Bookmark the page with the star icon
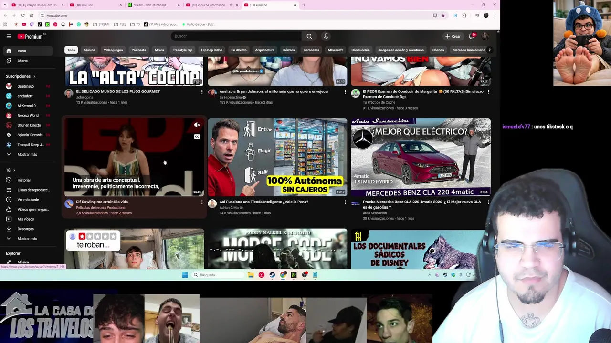The height and width of the screenshot is (343, 611). (x=443, y=15)
